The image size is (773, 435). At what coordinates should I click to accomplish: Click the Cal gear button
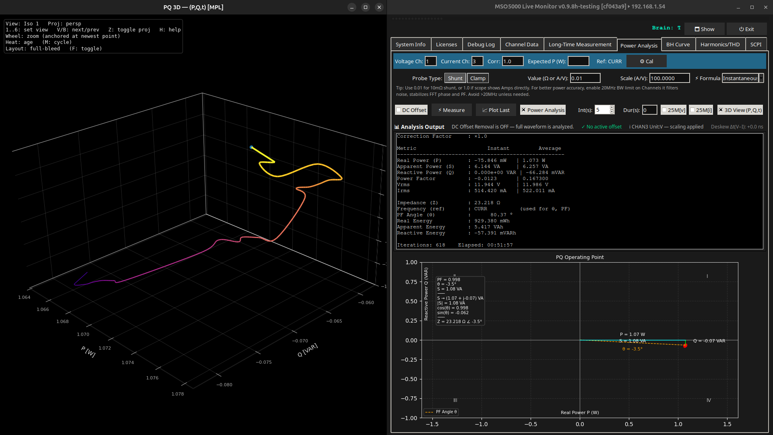[646, 61]
